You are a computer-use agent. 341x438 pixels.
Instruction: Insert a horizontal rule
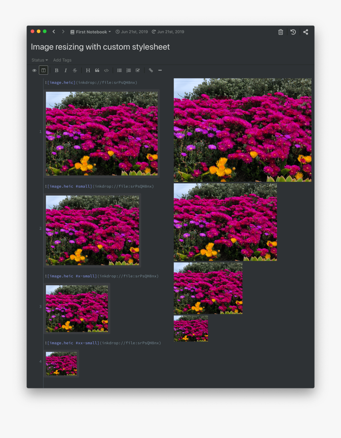[160, 70]
